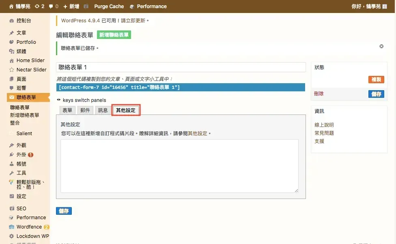This screenshot has height=244, width=396.
Task: Dismiss the 聯絡表單已儲存 notice
Action: pos(381,46)
